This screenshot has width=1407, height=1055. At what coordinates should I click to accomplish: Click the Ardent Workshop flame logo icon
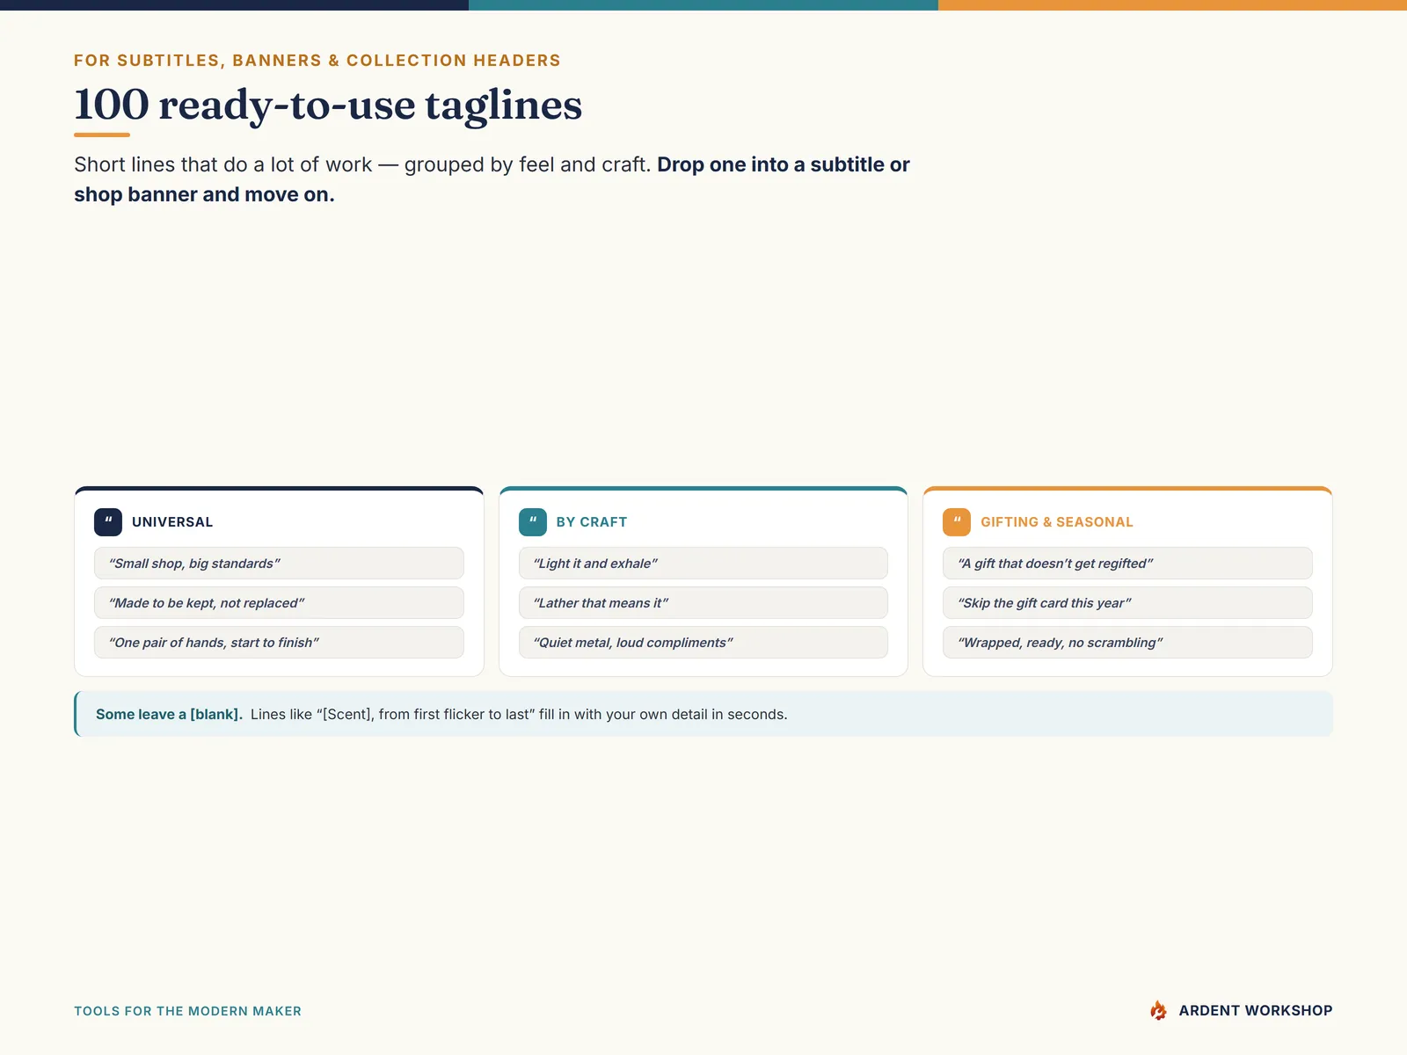coord(1159,1010)
